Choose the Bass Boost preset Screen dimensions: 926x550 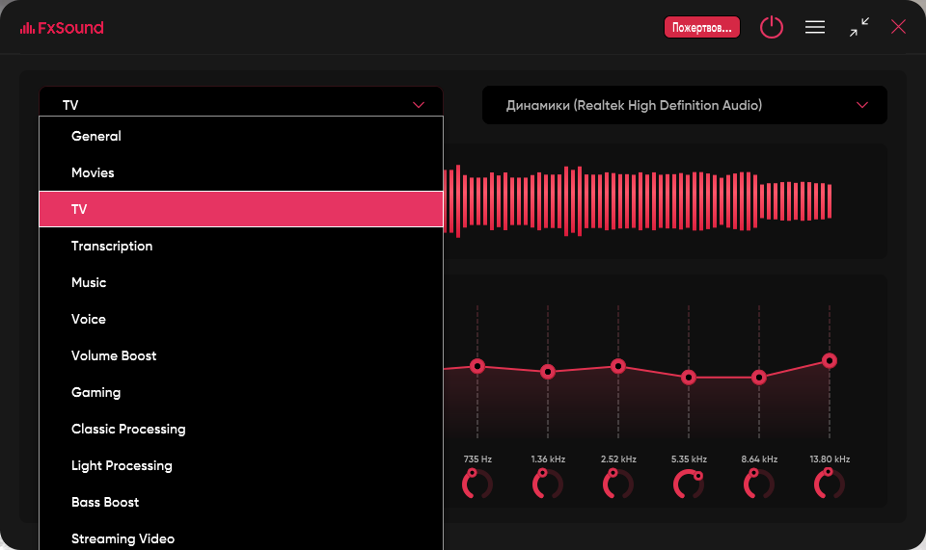pos(241,502)
